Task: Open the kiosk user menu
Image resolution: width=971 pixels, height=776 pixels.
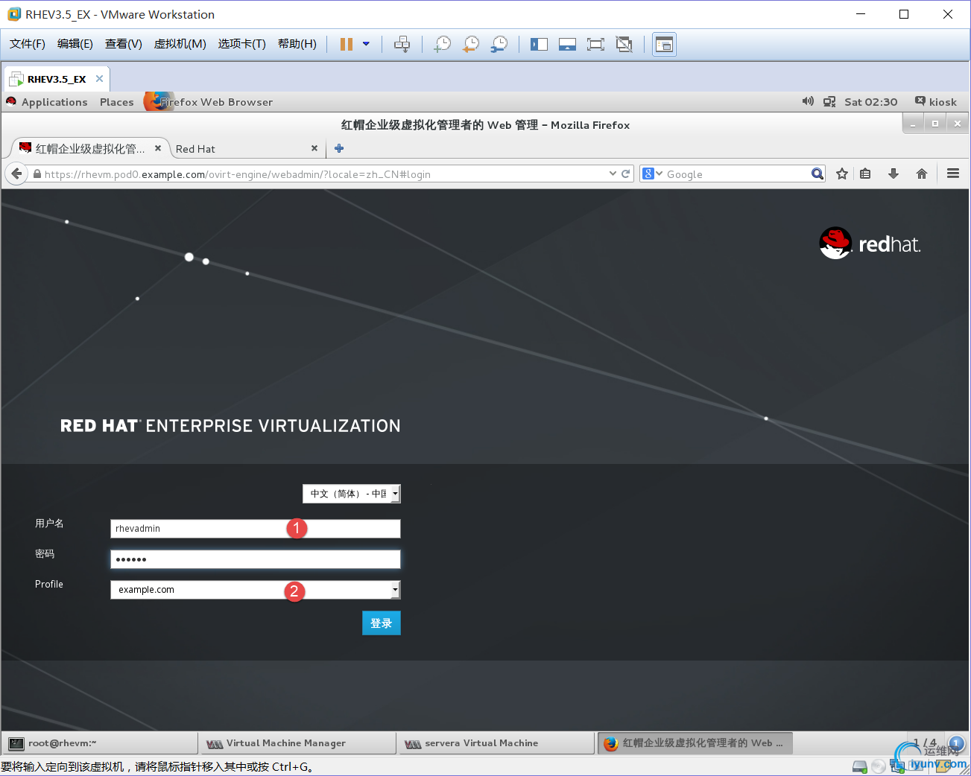Action: tap(936, 102)
